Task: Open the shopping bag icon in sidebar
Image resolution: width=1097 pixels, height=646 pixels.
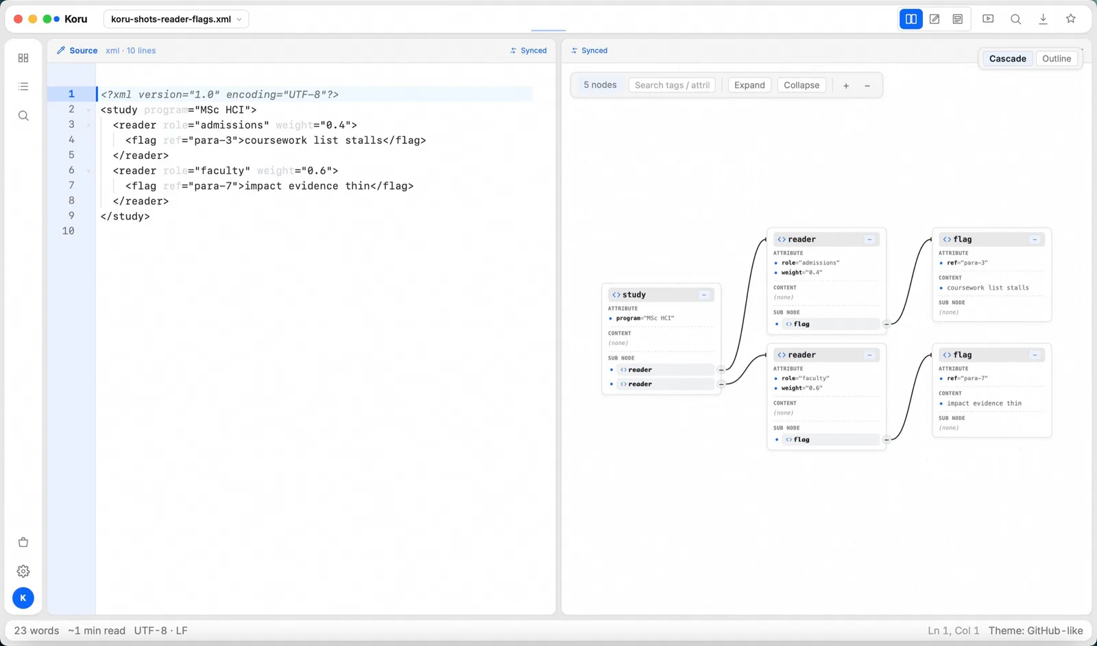Action: tap(23, 543)
